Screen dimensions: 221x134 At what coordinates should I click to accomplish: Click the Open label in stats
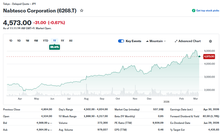6,116
